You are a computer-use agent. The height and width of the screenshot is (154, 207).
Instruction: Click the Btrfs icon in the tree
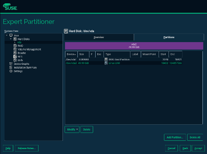click(15, 60)
